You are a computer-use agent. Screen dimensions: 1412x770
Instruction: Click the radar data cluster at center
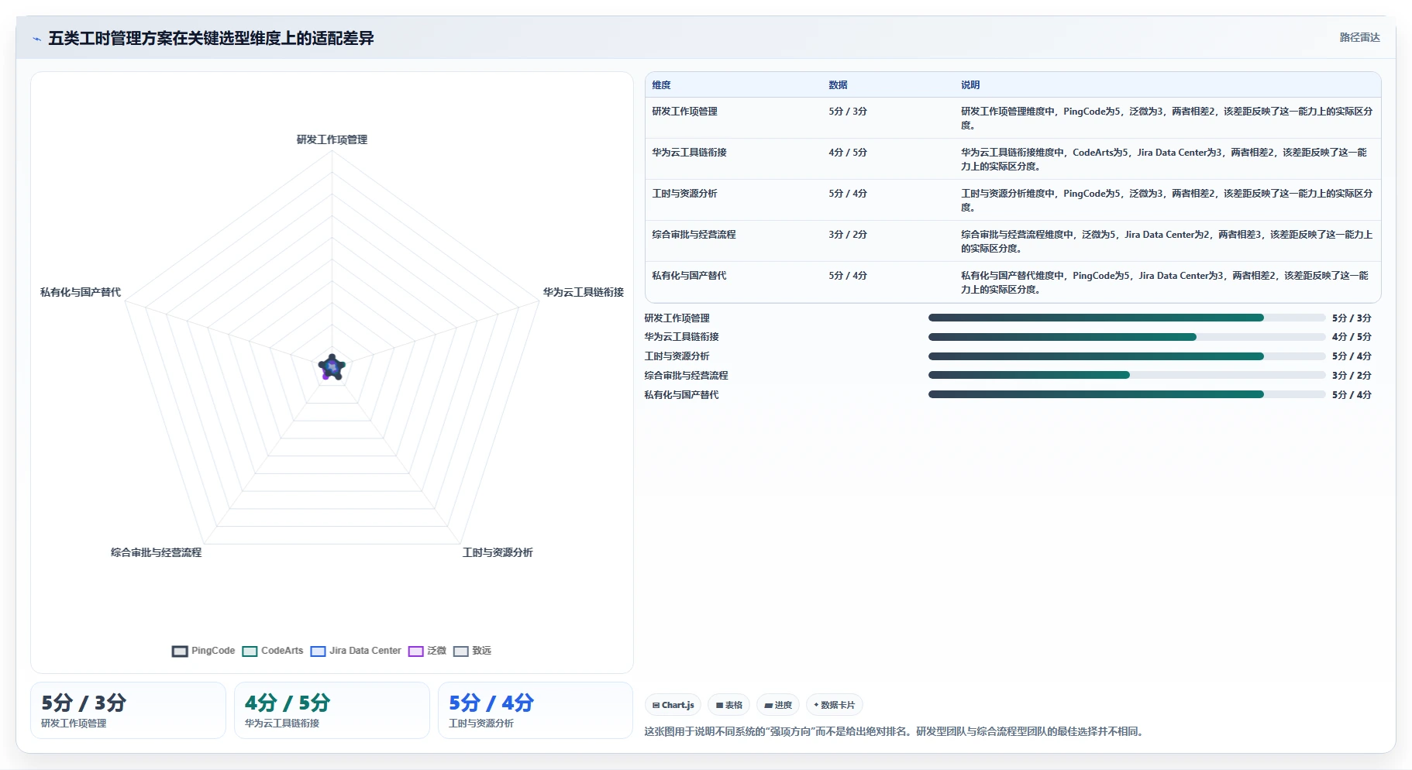point(332,367)
